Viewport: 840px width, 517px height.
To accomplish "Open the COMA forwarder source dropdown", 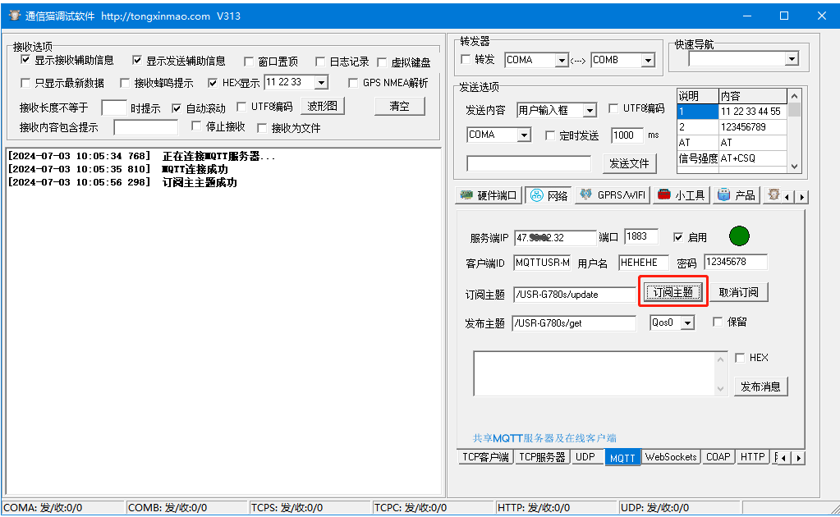I will [562, 61].
